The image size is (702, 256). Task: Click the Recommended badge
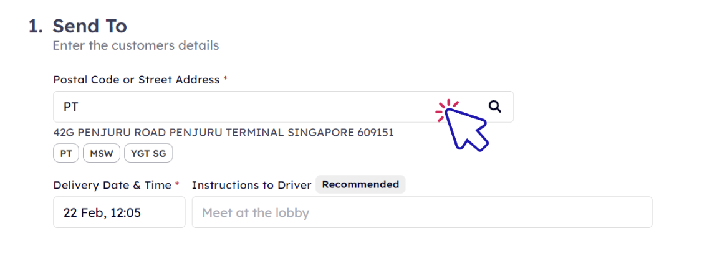(360, 184)
